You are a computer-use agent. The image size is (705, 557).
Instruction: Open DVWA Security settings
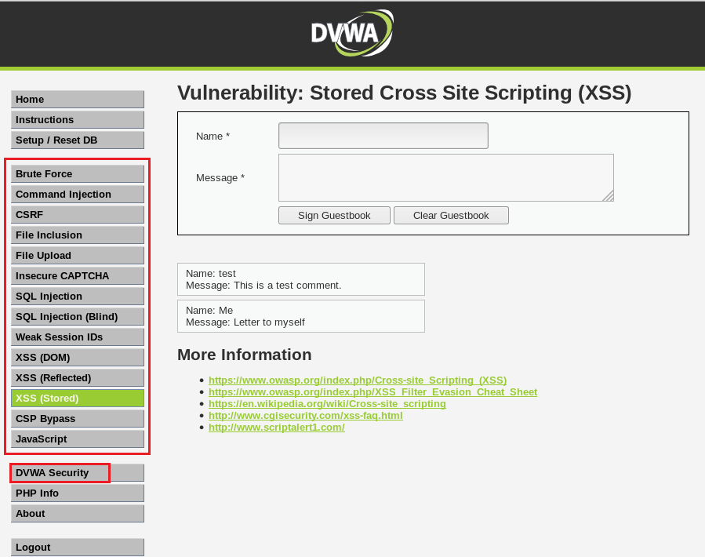click(78, 473)
